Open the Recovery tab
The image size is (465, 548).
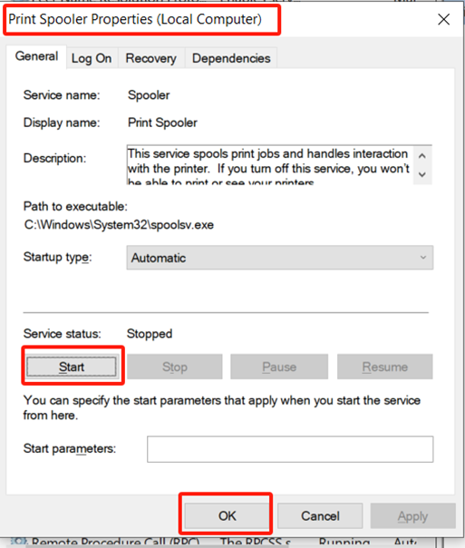pyautogui.click(x=150, y=58)
